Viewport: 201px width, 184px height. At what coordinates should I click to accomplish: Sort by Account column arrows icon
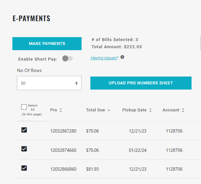click(x=183, y=110)
